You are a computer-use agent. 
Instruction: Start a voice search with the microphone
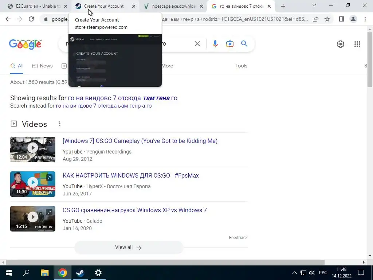point(215,44)
